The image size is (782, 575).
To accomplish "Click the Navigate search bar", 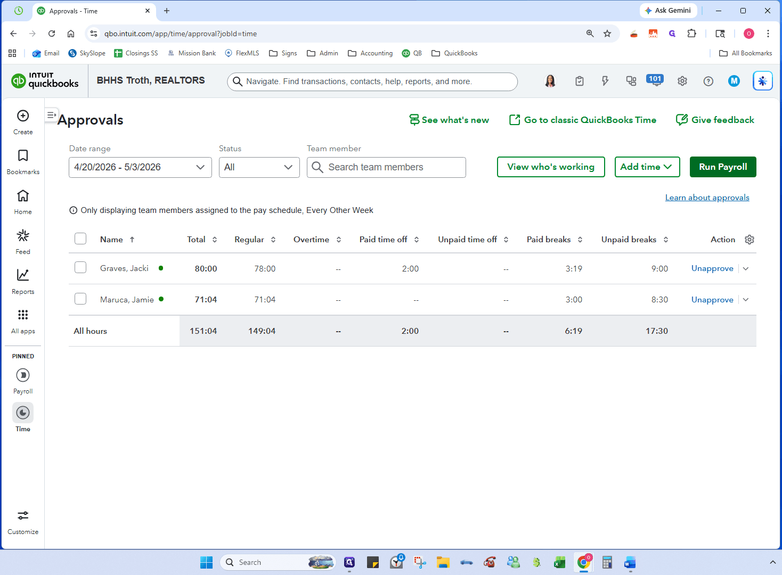I will click(372, 81).
